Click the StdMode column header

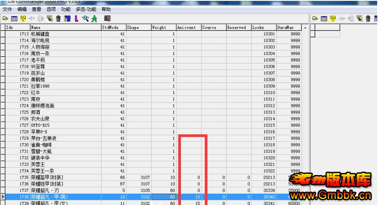click(114, 27)
